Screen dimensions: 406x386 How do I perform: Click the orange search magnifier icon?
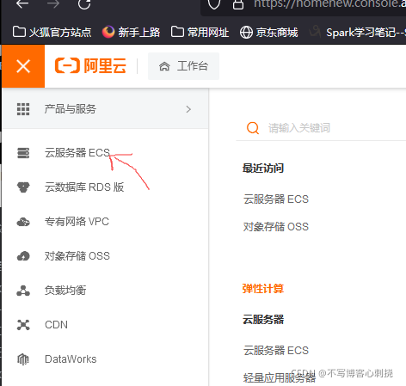coord(253,128)
